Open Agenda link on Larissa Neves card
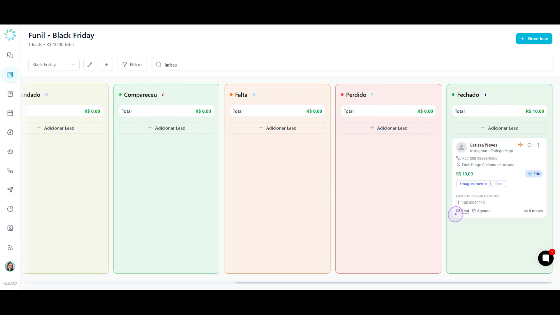The height and width of the screenshot is (315, 560). [x=481, y=211]
